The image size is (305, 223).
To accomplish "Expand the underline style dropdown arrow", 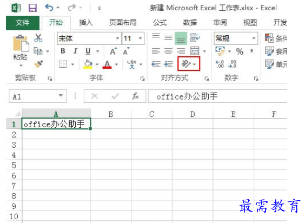I will point(98,51).
